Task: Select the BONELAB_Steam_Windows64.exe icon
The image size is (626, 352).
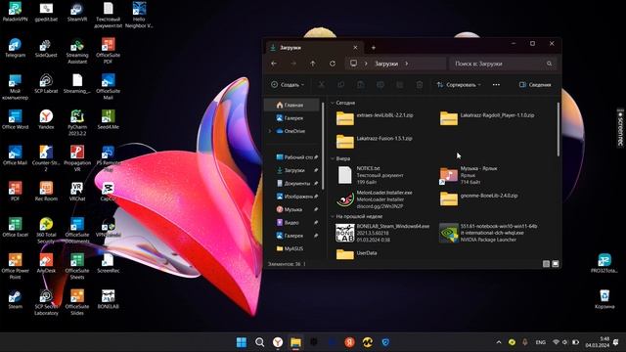Action: coord(345,233)
